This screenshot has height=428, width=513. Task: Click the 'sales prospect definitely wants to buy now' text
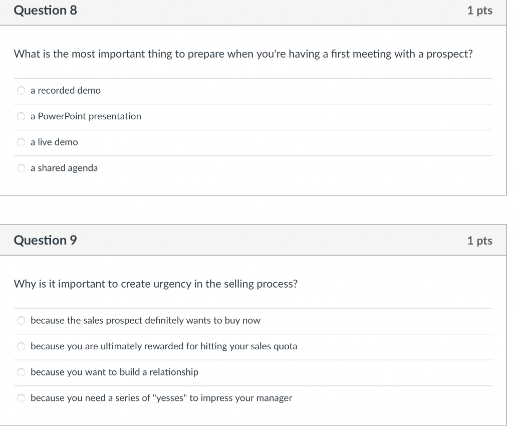point(145,320)
